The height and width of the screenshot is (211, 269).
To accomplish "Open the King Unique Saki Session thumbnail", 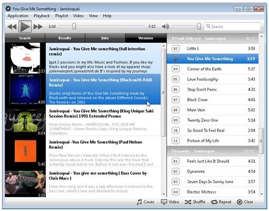I will point(25,120).
